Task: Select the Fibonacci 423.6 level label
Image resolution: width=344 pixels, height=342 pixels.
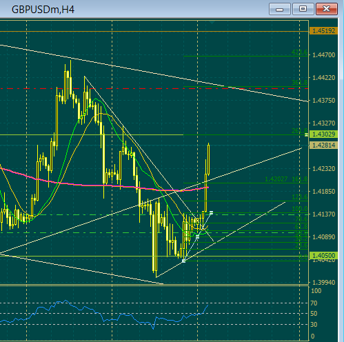Action: pyautogui.click(x=299, y=52)
